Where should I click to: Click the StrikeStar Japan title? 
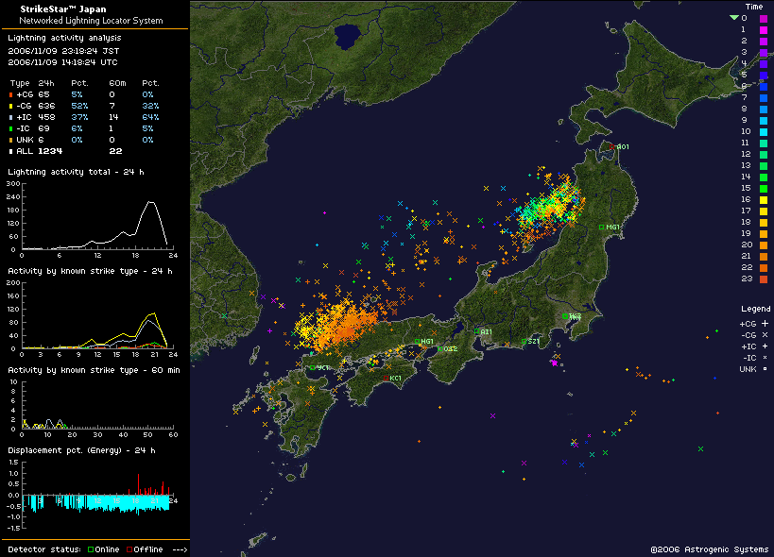(x=53, y=9)
